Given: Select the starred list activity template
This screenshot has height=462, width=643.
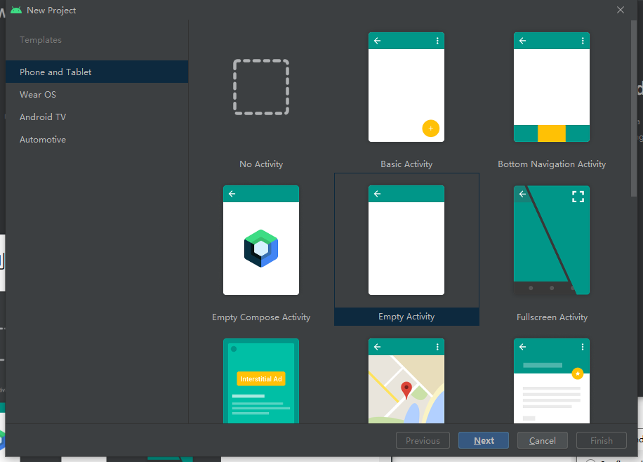Looking at the screenshot, I should (x=551, y=381).
